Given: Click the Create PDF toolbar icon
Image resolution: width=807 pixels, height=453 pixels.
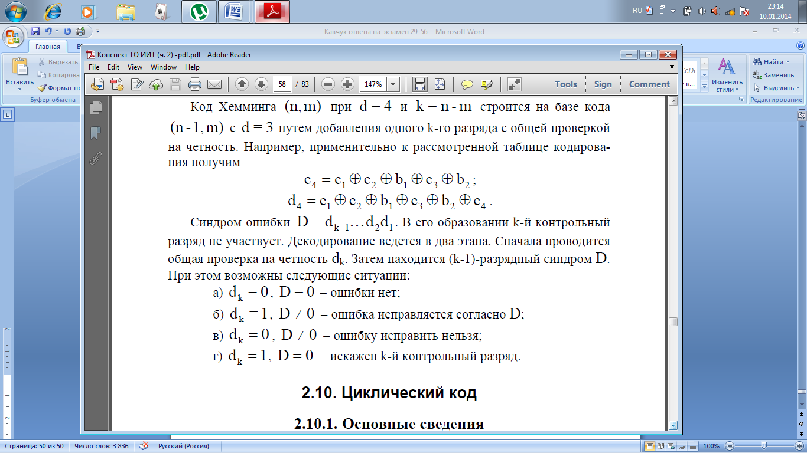Looking at the screenshot, I should click(117, 84).
